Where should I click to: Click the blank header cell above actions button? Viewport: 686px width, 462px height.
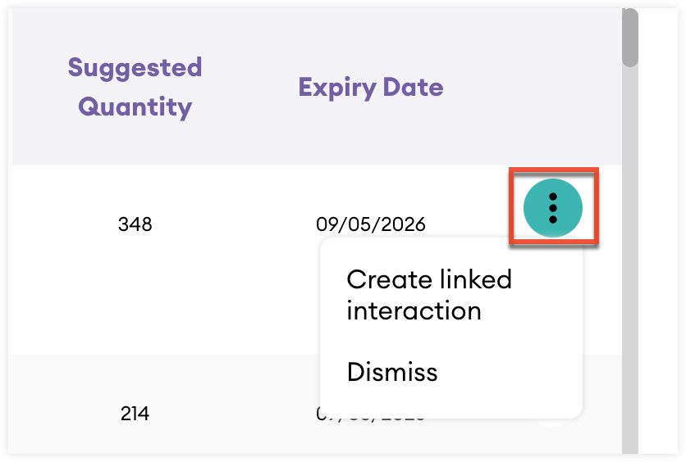click(553, 87)
